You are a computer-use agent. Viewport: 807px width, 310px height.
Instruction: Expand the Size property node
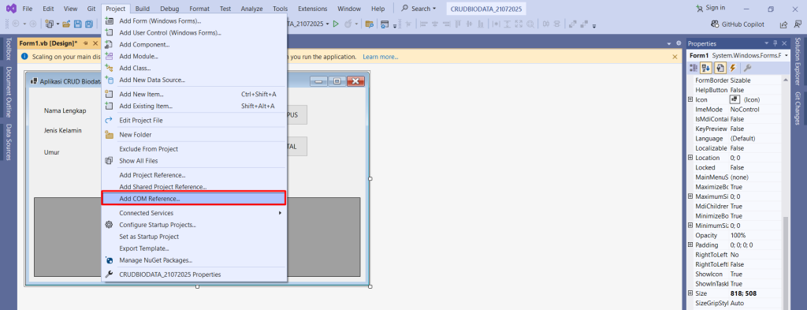click(x=690, y=293)
